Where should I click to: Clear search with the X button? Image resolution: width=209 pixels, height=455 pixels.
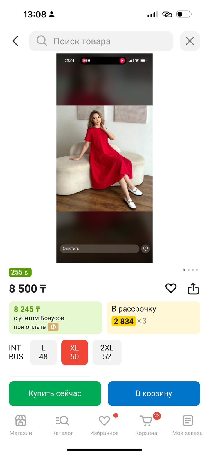[x=190, y=41]
